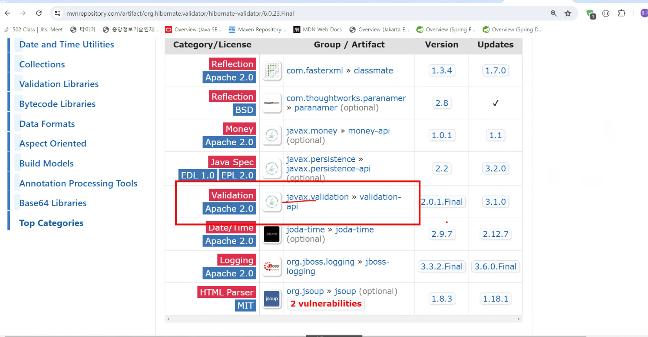Image resolution: width=648 pixels, height=337 pixels.
Task: Go back with the browser back arrow
Action: coord(7,13)
